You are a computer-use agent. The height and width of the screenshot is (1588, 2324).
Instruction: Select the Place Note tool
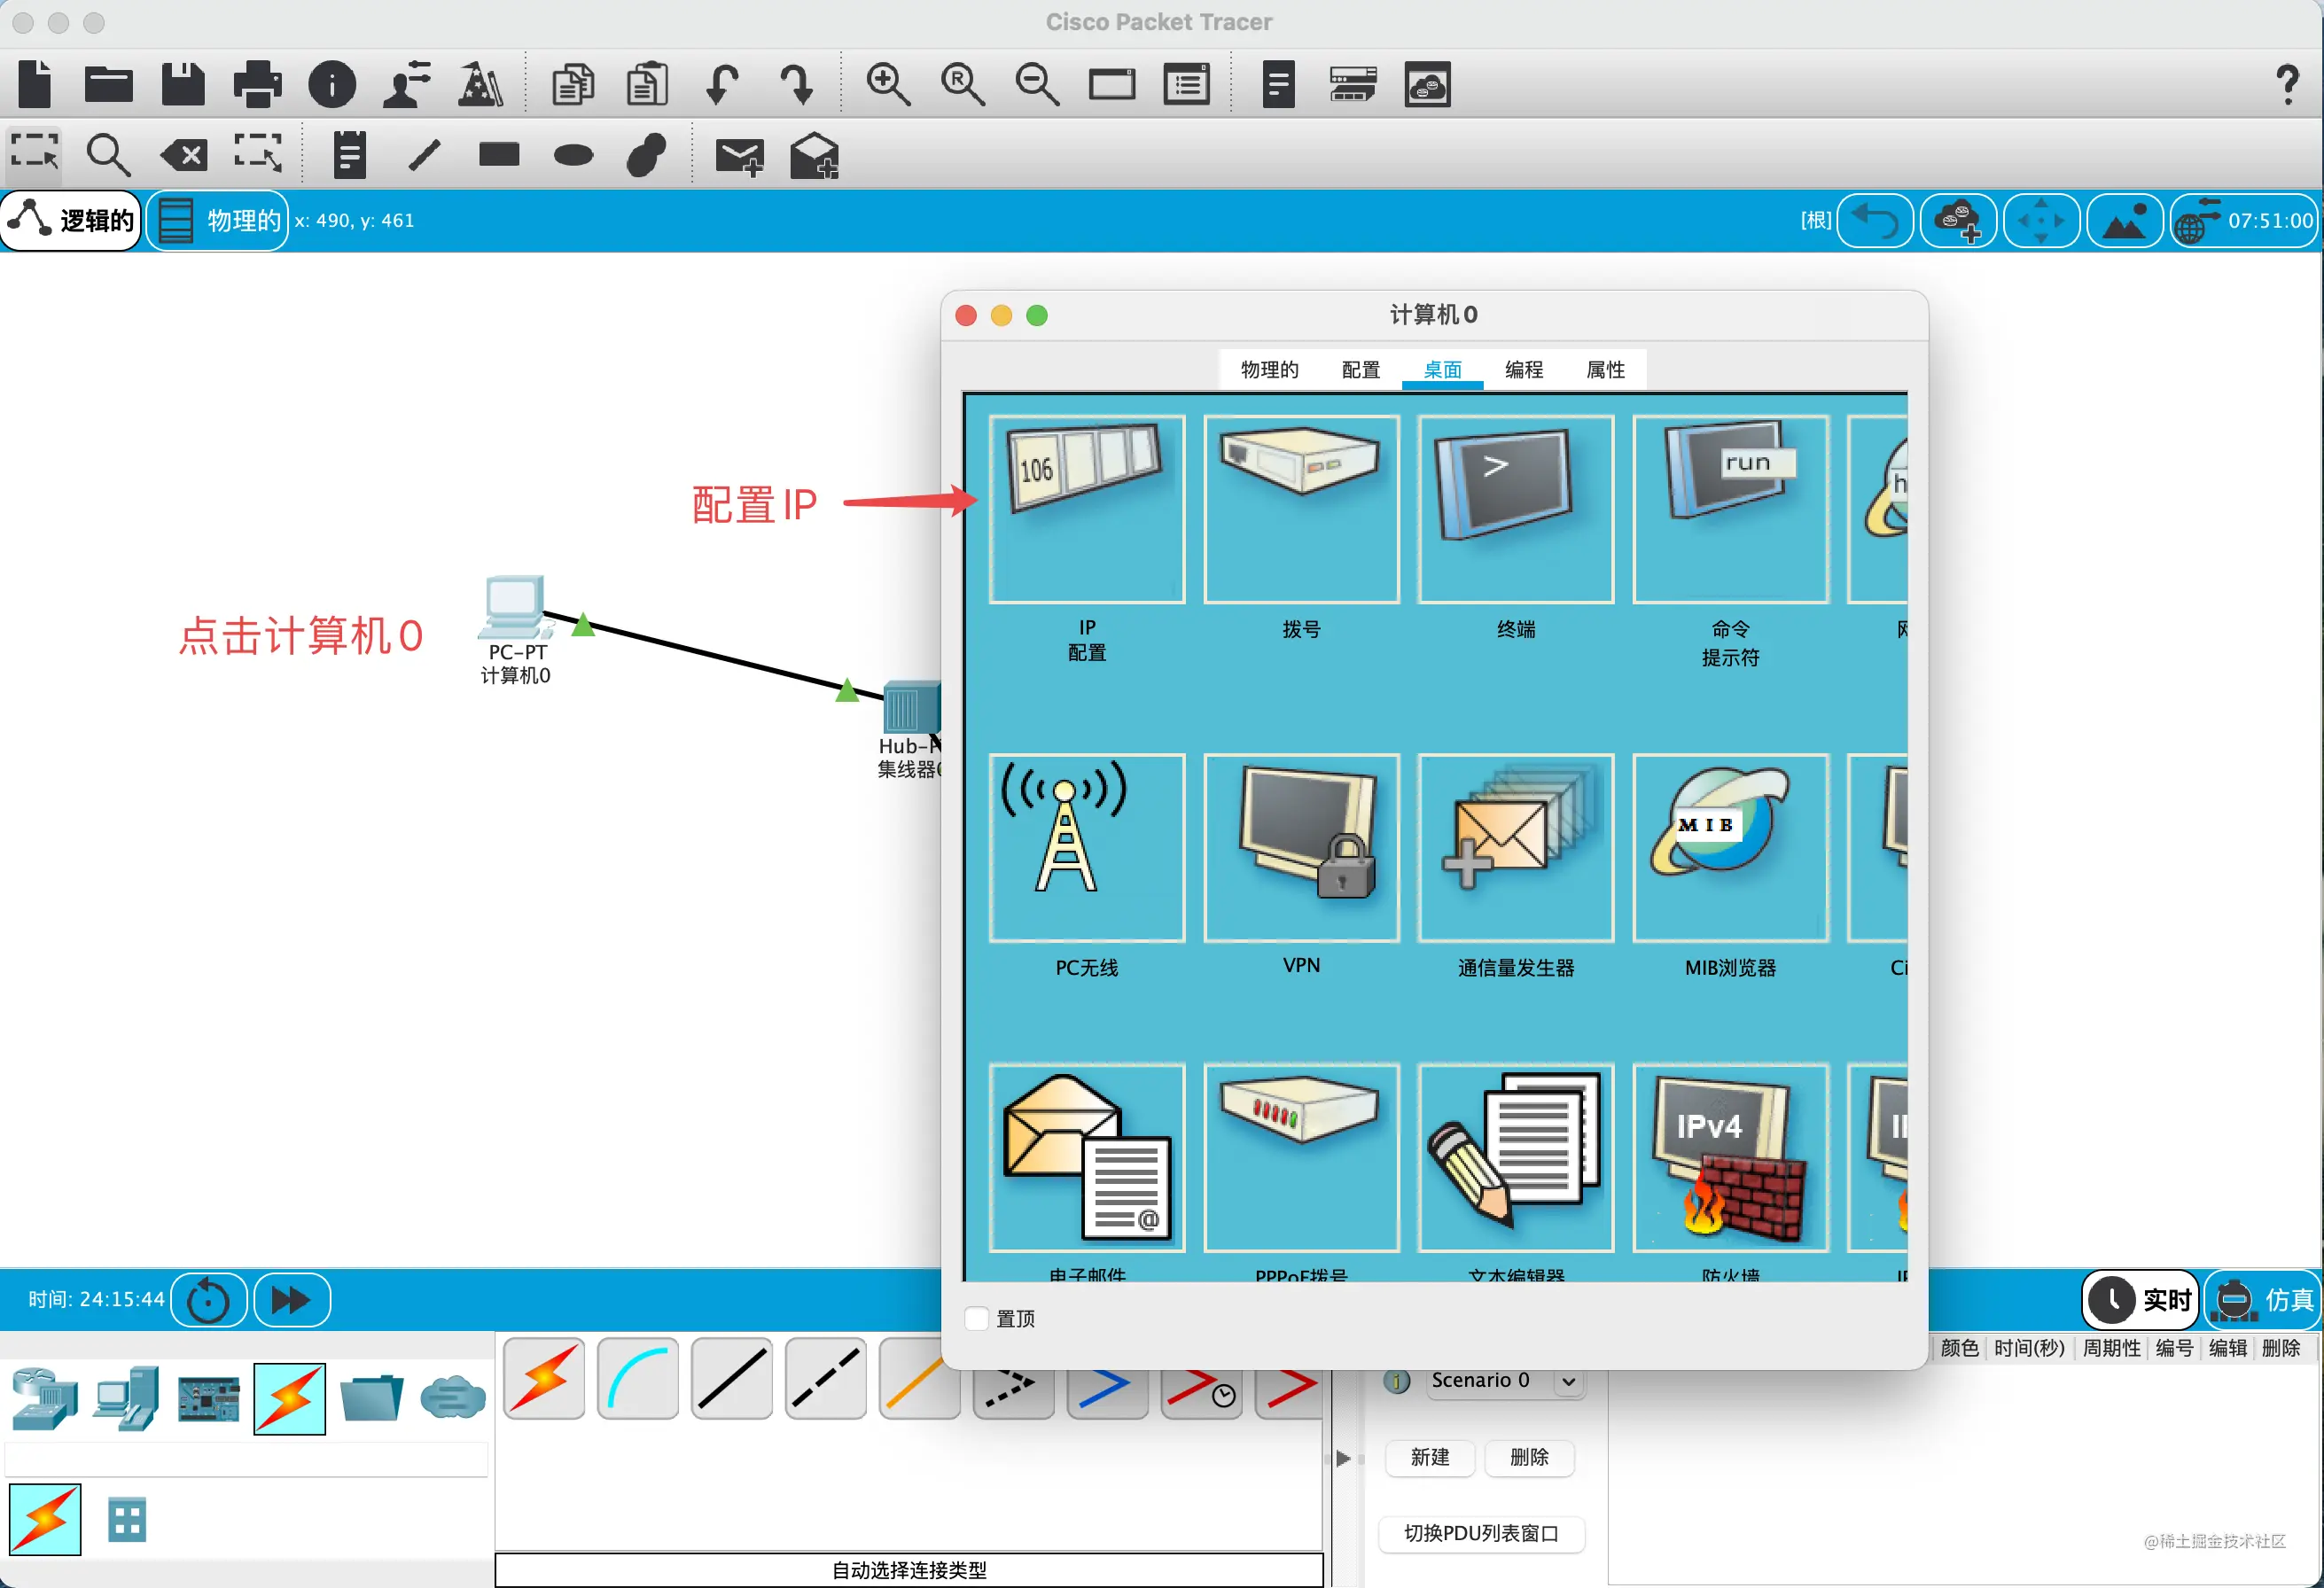point(349,155)
